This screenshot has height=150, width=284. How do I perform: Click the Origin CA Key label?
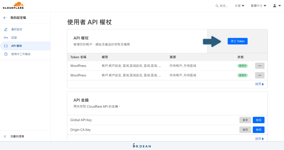pos(80,130)
